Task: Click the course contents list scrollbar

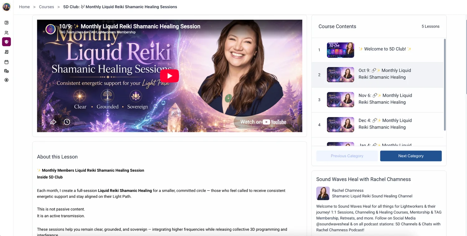Action: coord(445,84)
